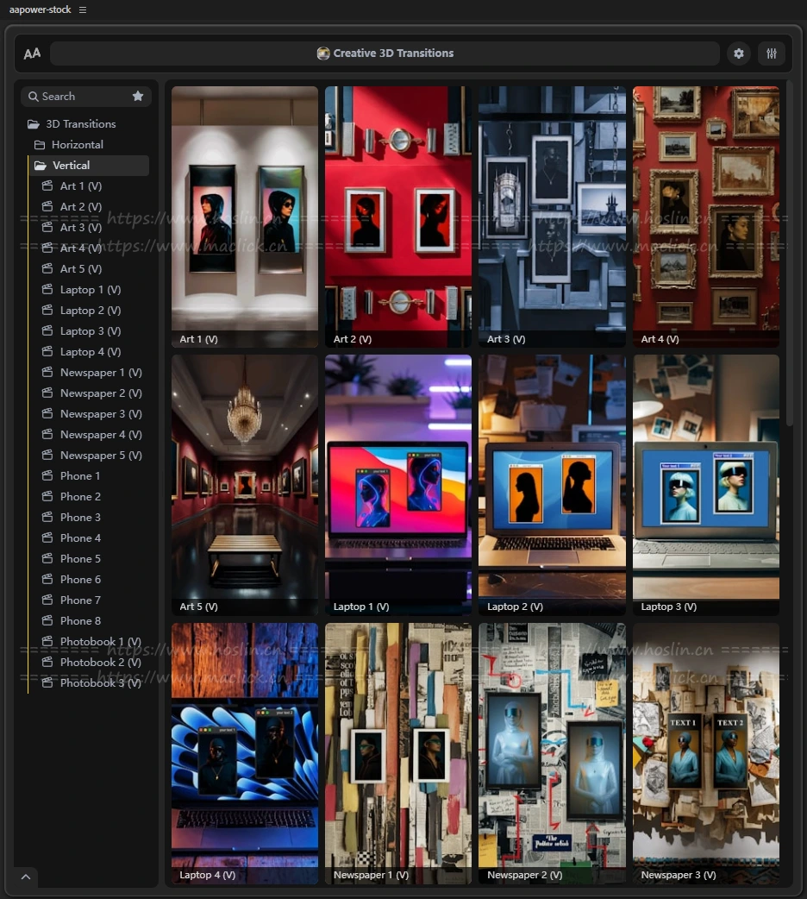Open the Art 3 (V) thumbnail

[552, 217]
